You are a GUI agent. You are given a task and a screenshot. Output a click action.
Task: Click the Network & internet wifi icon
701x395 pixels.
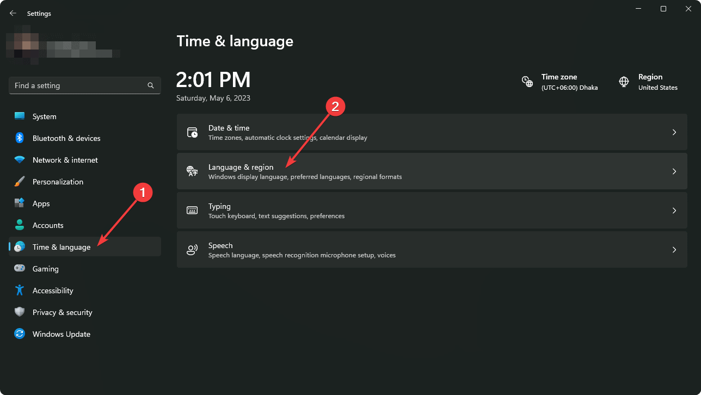point(20,160)
